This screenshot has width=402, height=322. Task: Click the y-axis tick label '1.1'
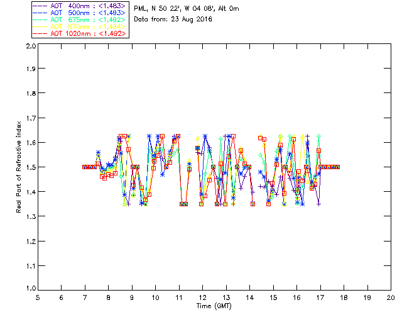31,266
